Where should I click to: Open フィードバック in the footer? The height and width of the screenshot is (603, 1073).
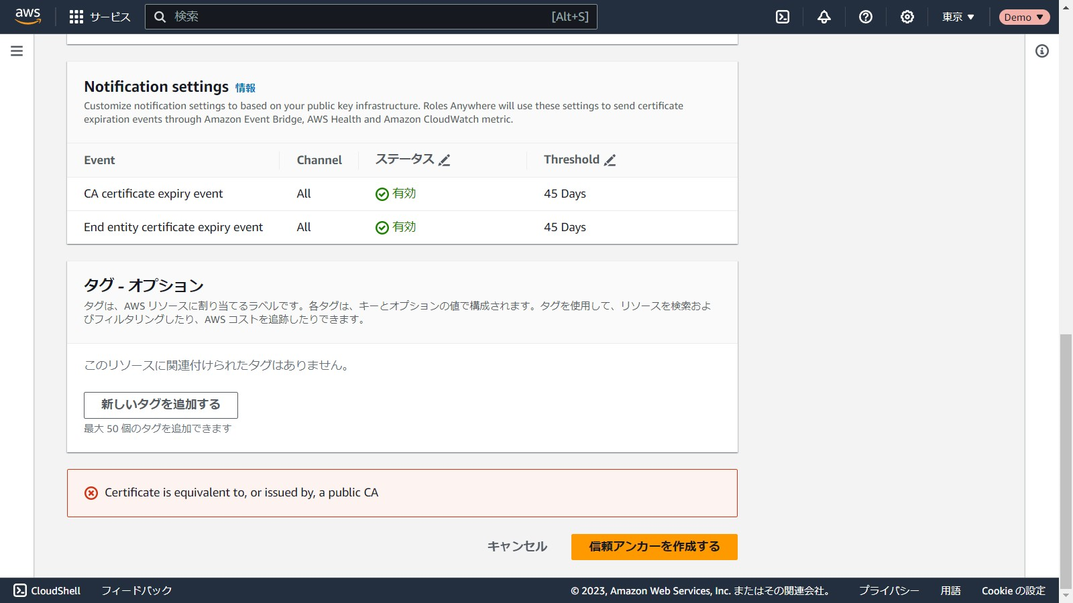(137, 590)
